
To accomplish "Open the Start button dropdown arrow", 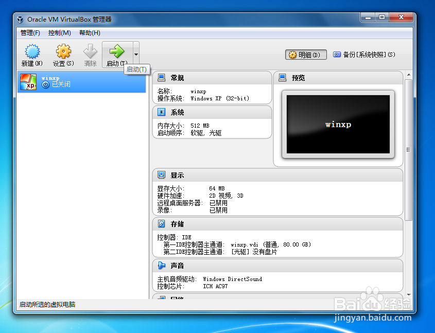I will coord(136,55).
